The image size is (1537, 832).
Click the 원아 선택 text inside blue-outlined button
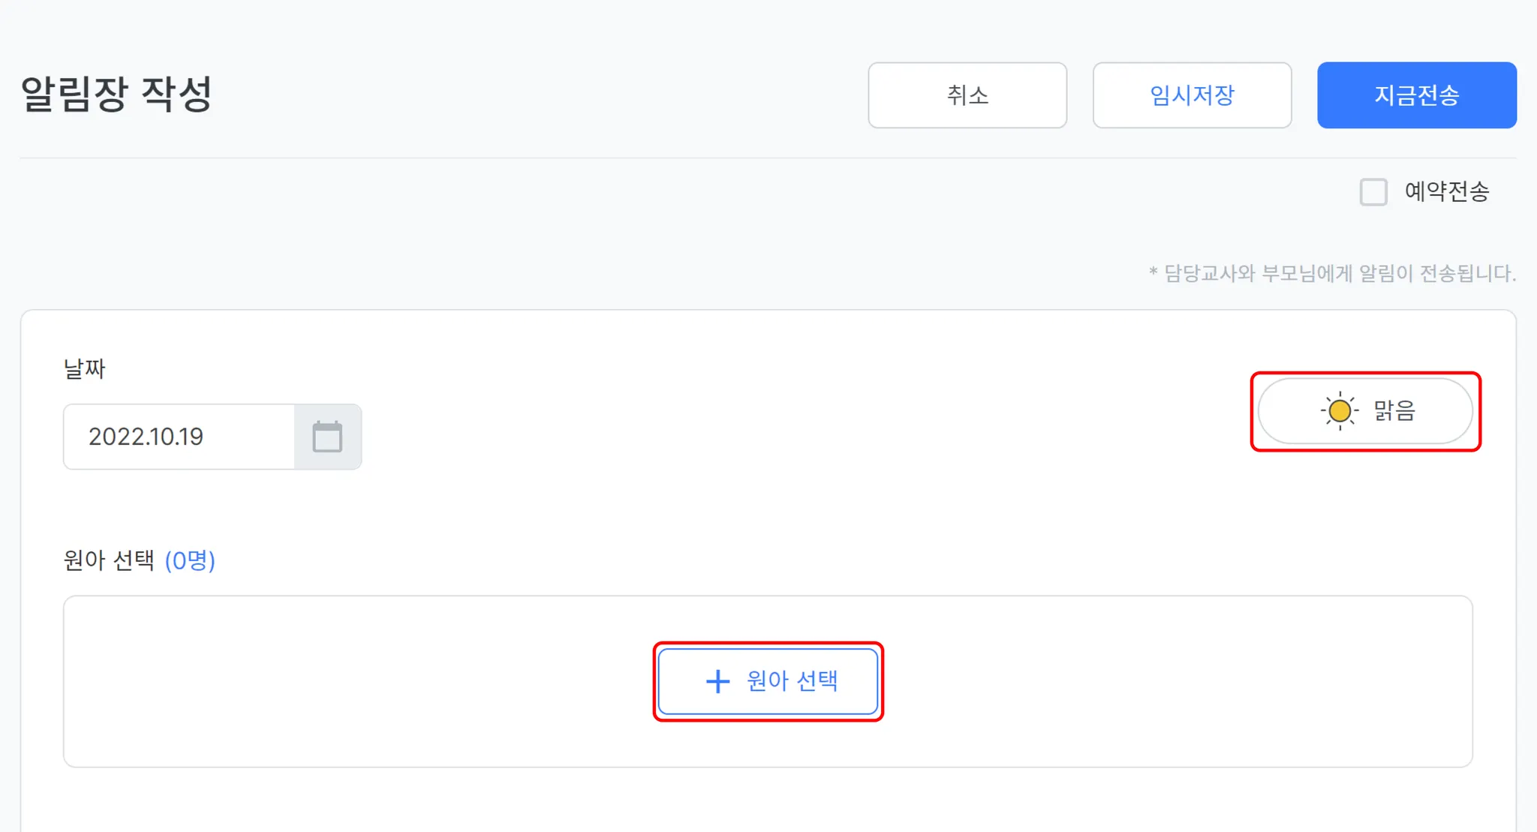[792, 681]
